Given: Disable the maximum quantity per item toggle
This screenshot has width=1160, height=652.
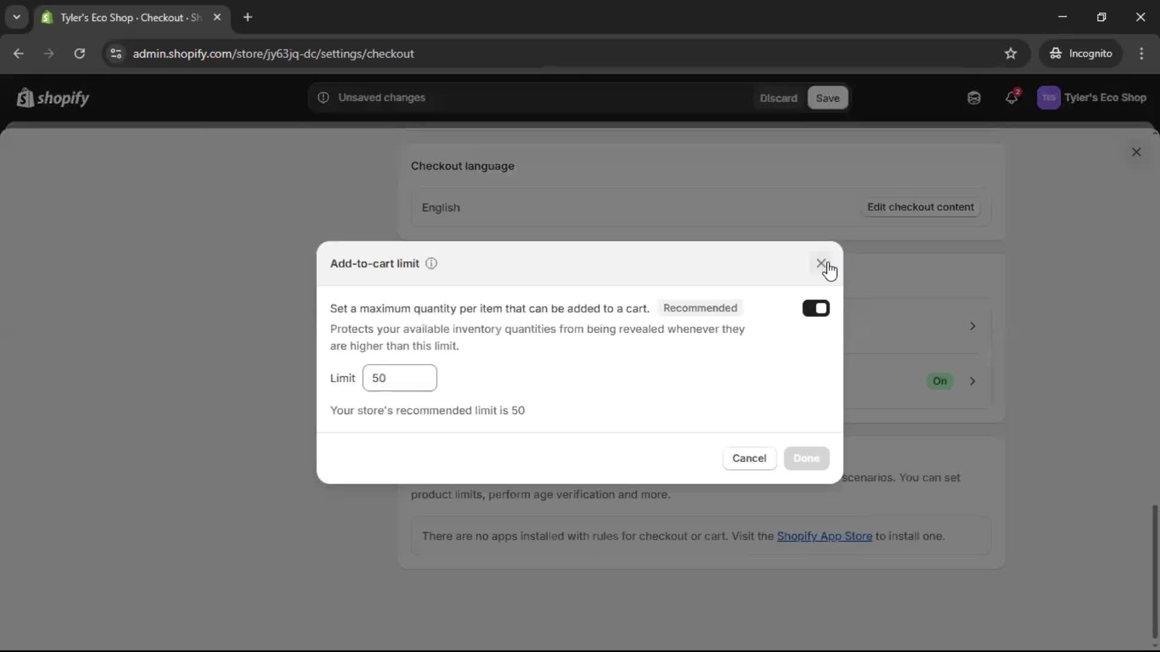Looking at the screenshot, I should (x=816, y=308).
